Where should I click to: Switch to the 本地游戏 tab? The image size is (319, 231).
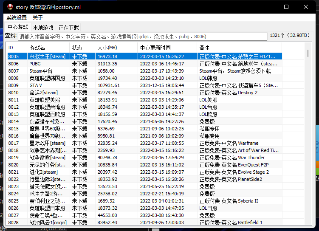point(43,28)
